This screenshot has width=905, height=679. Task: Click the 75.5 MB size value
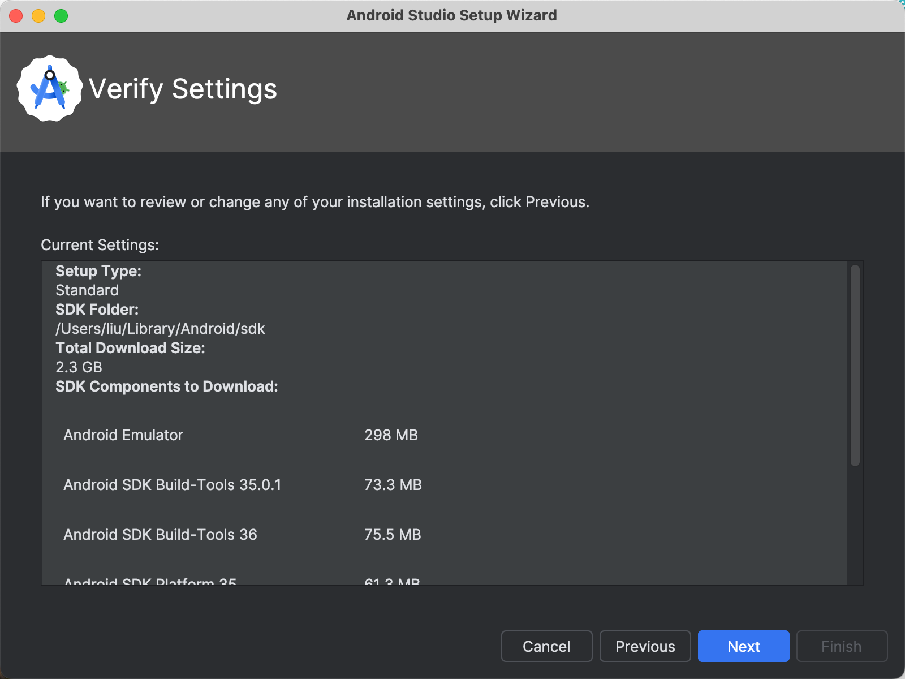[x=393, y=535]
